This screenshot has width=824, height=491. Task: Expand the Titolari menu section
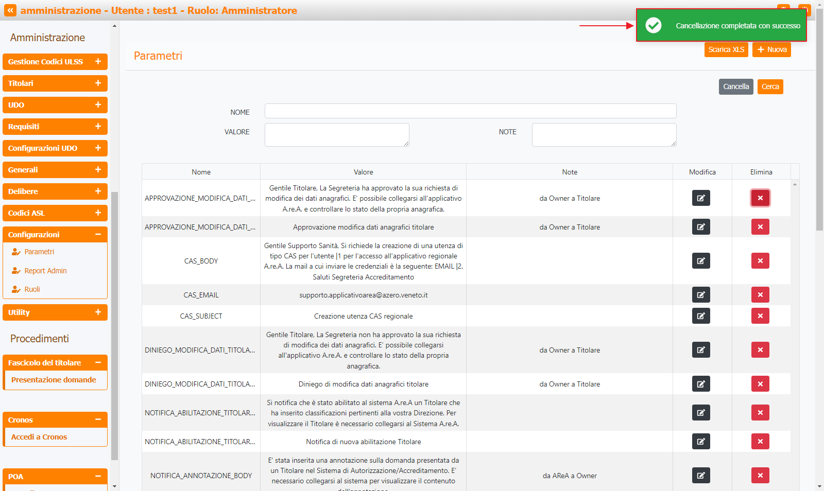98,83
